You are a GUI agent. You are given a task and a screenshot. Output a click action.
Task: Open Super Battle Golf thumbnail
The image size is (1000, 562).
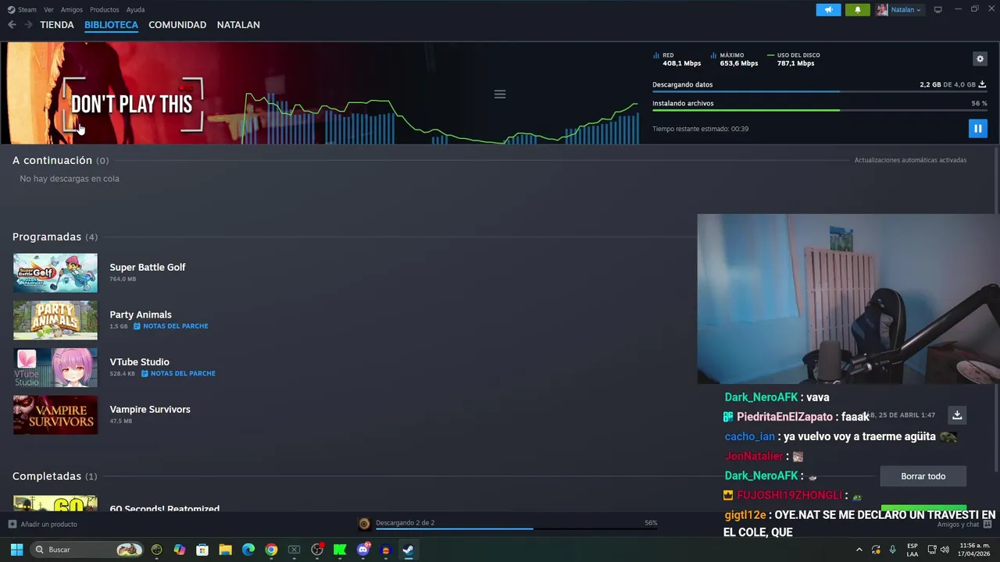click(55, 272)
